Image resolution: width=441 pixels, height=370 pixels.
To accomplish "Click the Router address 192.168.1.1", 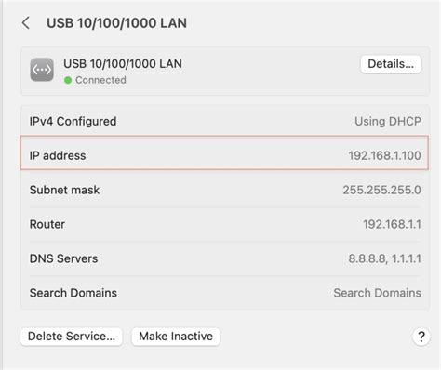I will (392, 224).
